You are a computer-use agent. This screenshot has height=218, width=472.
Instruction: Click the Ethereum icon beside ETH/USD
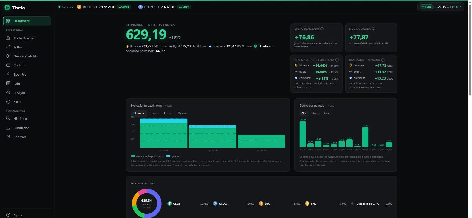click(x=140, y=7)
